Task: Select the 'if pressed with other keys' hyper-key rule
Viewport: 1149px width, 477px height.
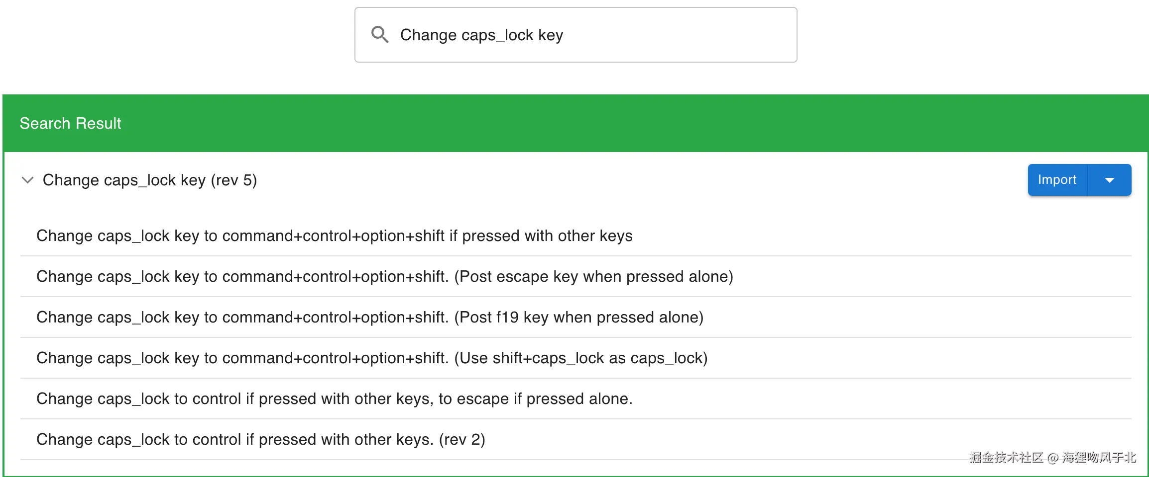Action: pos(334,236)
